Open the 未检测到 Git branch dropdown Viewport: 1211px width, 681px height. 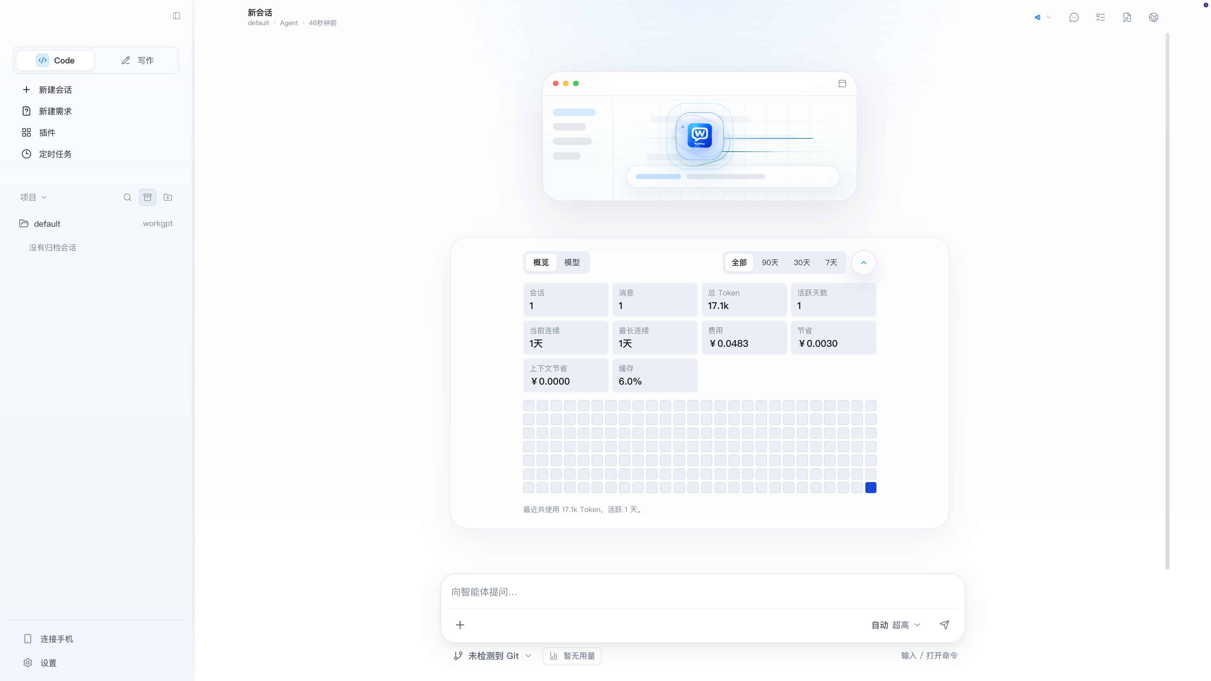click(493, 656)
